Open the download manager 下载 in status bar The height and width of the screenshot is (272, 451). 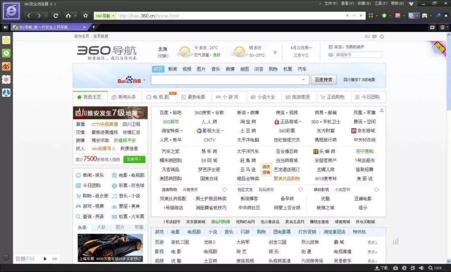click(x=381, y=268)
